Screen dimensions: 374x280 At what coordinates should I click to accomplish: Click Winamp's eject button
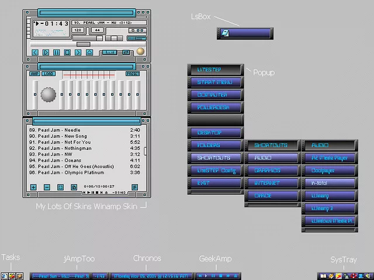[89, 52]
